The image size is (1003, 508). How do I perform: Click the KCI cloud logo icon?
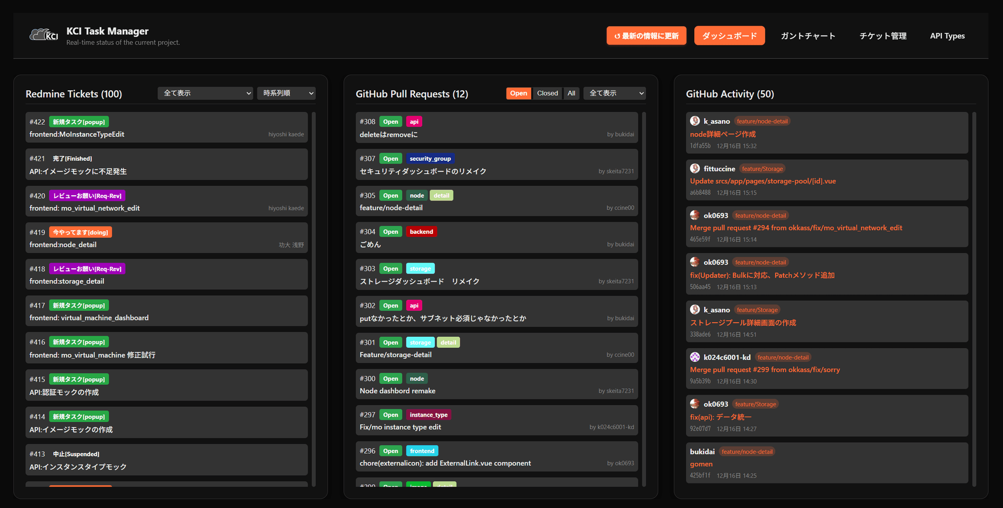43,35
